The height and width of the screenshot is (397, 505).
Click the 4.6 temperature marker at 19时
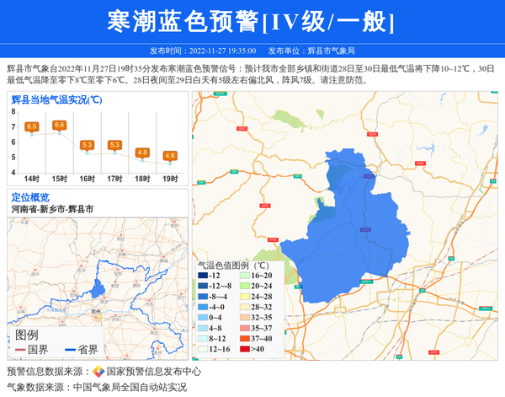[x=170, y=155]
